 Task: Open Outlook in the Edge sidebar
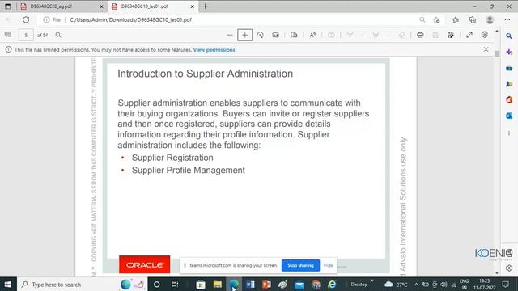(x=509, y=116)
